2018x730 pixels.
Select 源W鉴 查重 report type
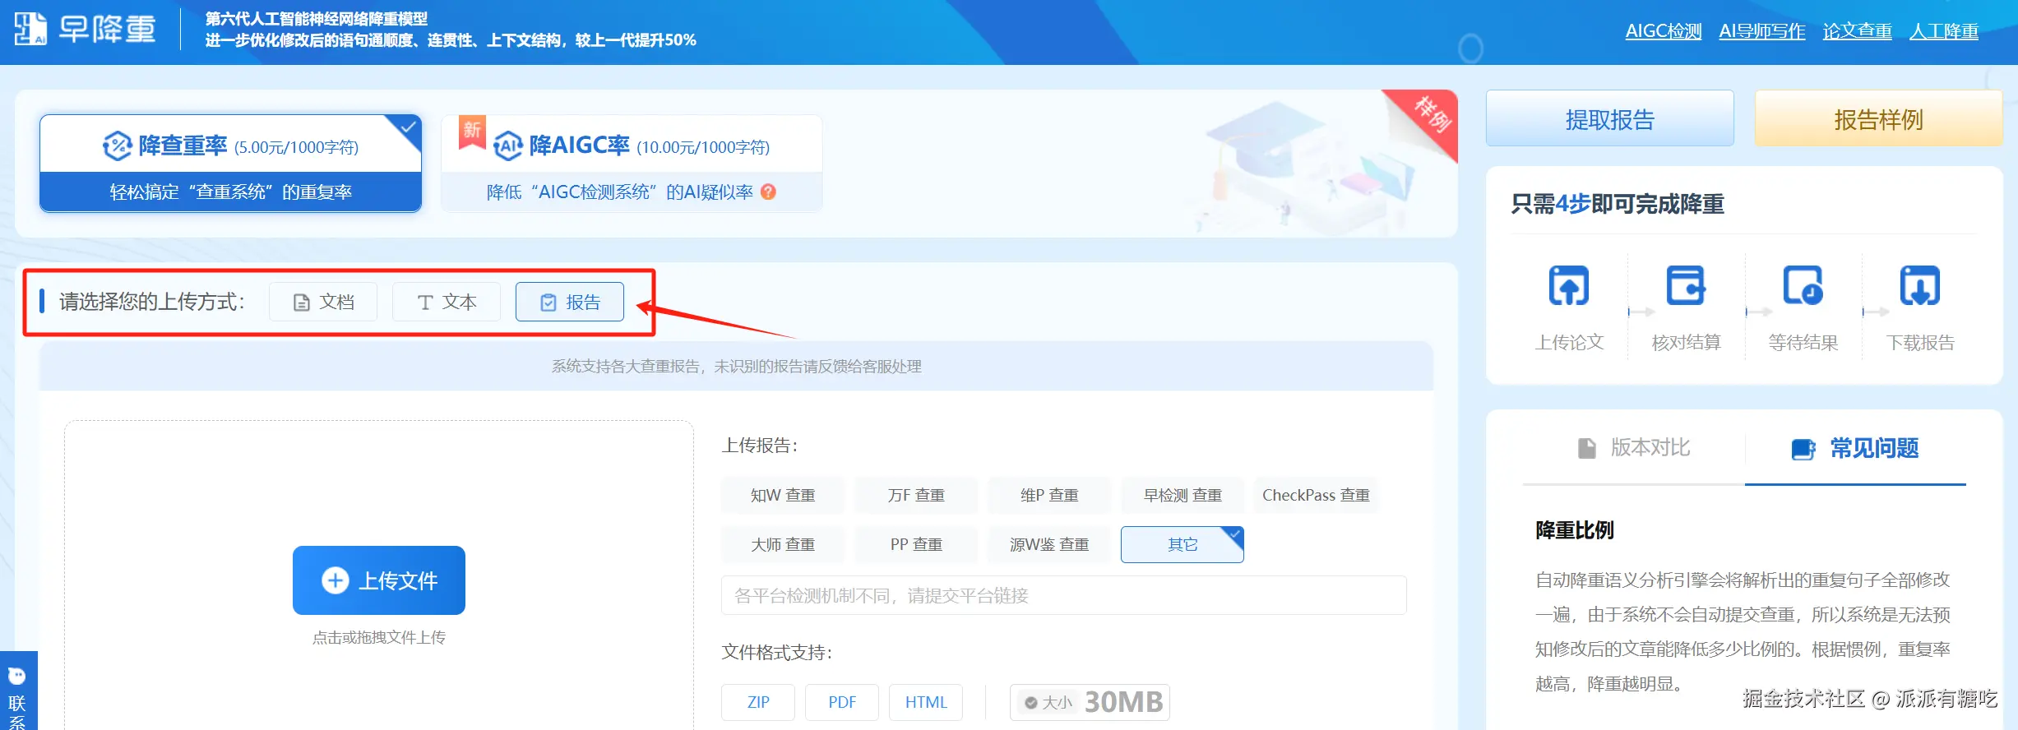(1049, 544)
